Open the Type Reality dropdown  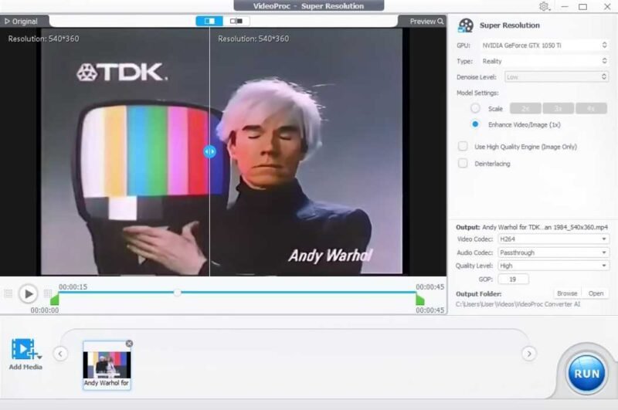point(545,61)
